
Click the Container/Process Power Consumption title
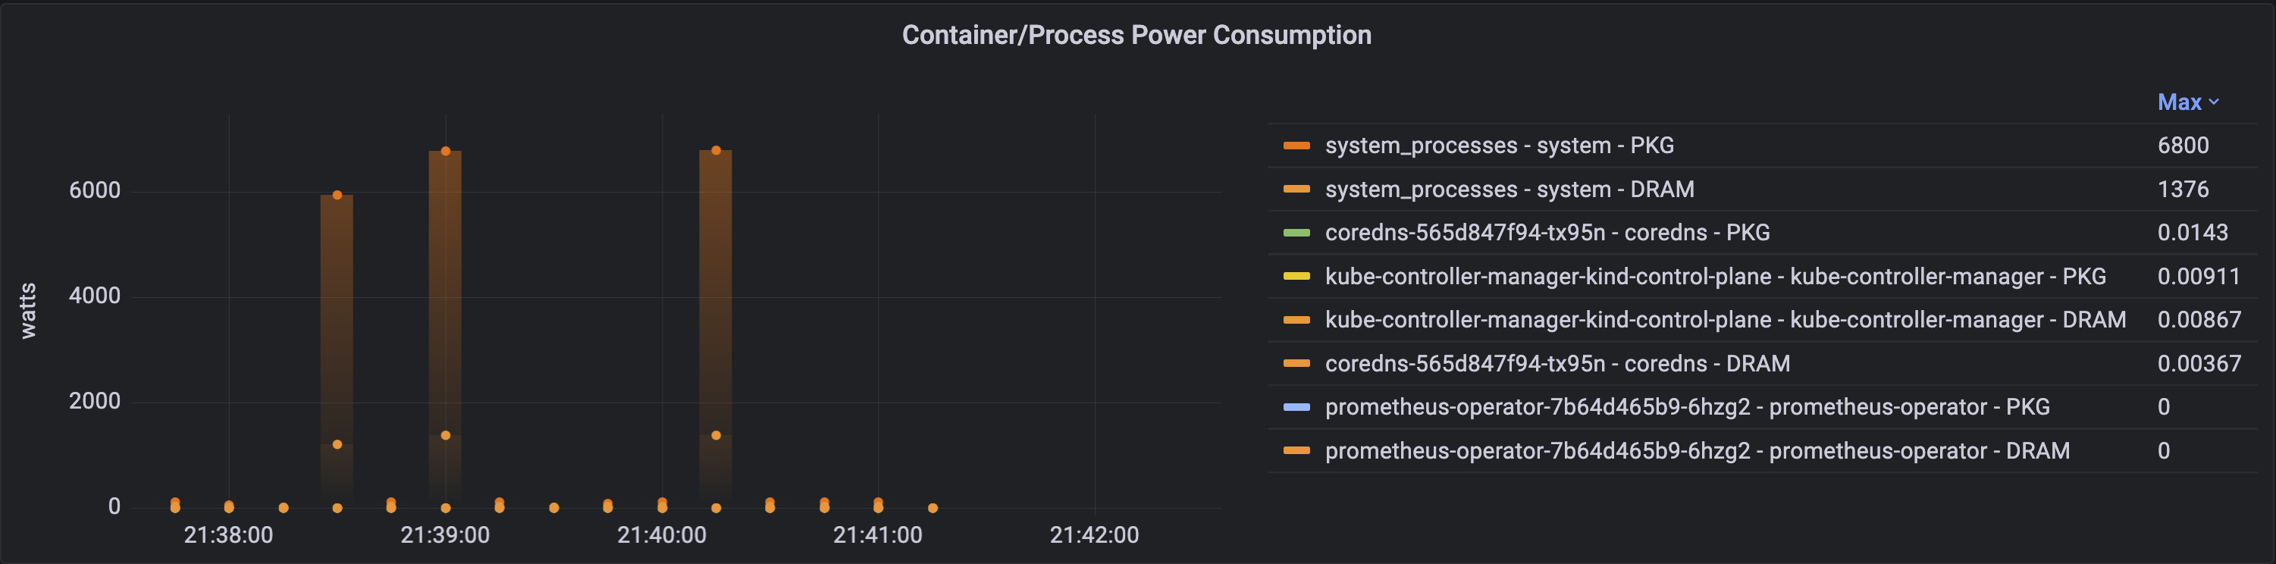pyautogui.click(x=1136, y=34)
